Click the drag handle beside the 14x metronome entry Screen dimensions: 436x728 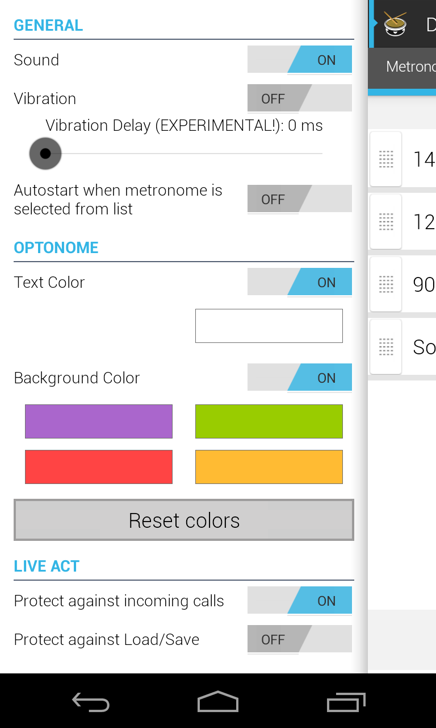[x=385, y=159]
